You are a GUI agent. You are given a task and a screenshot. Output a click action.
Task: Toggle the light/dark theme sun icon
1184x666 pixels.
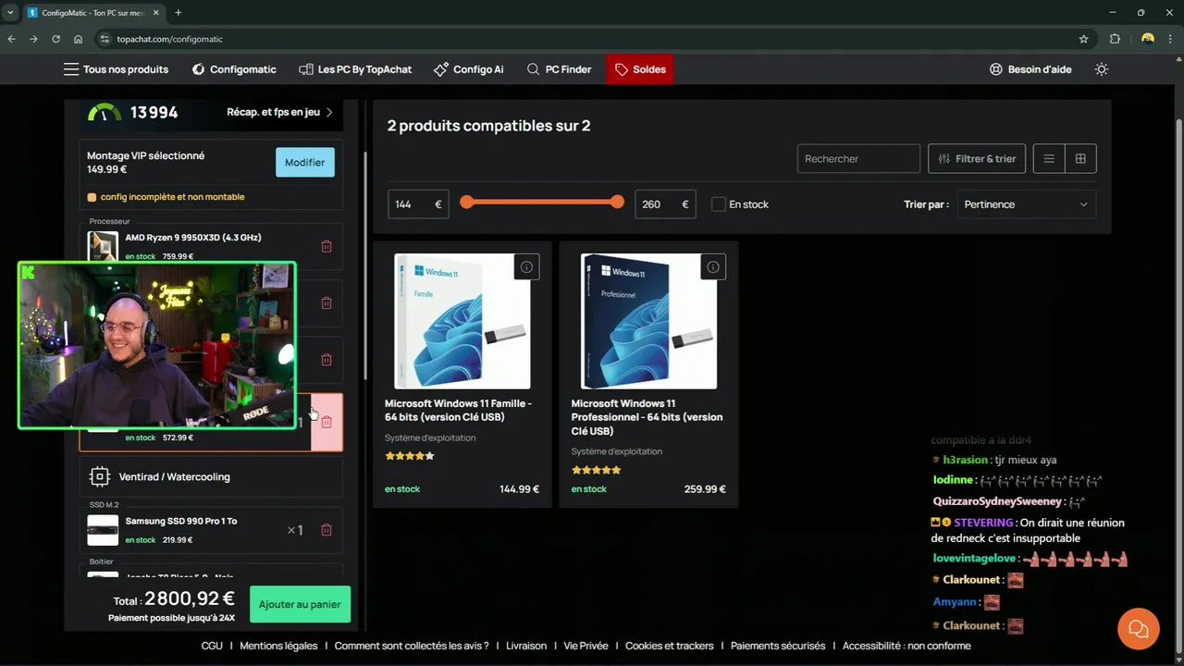click(1101, 69)
